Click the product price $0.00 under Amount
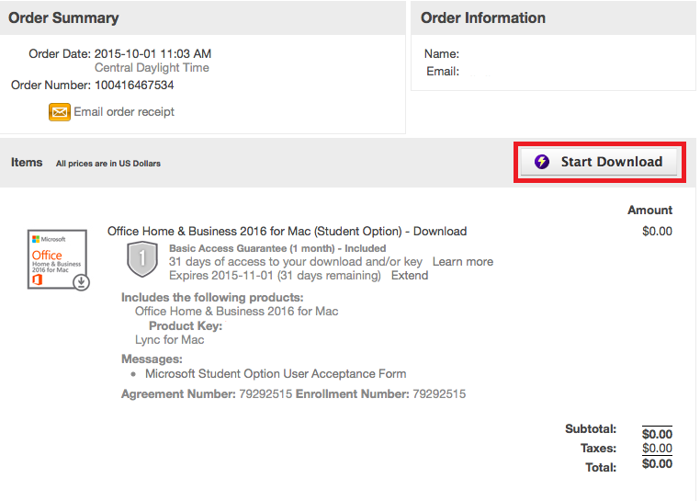Image resolution: width=700 pixels, height=501 pixels. [657, 231]
